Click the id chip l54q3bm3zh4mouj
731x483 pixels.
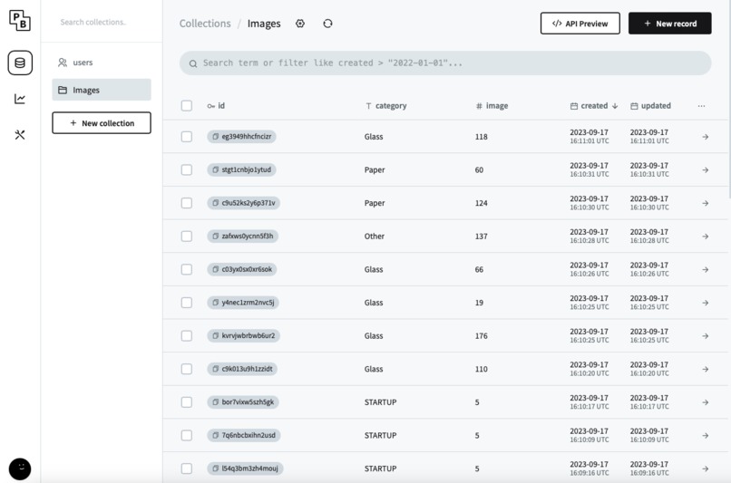[245, 469]
